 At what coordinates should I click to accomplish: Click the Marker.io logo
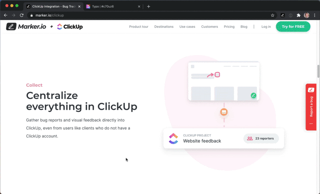[x=26, y=27]
